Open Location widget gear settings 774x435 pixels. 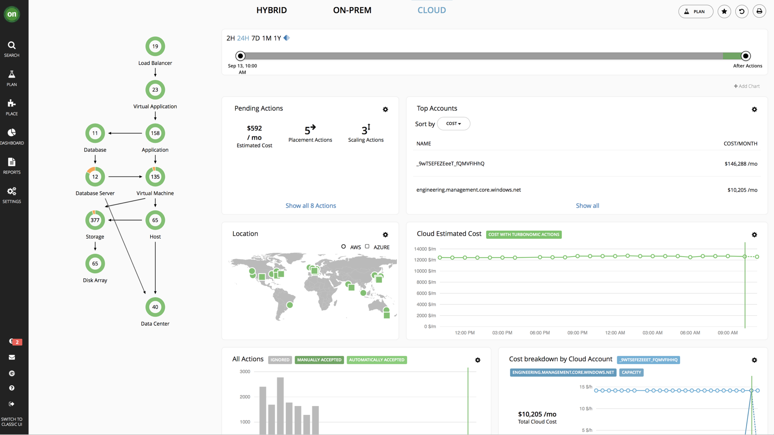click(x=385, y=235)
